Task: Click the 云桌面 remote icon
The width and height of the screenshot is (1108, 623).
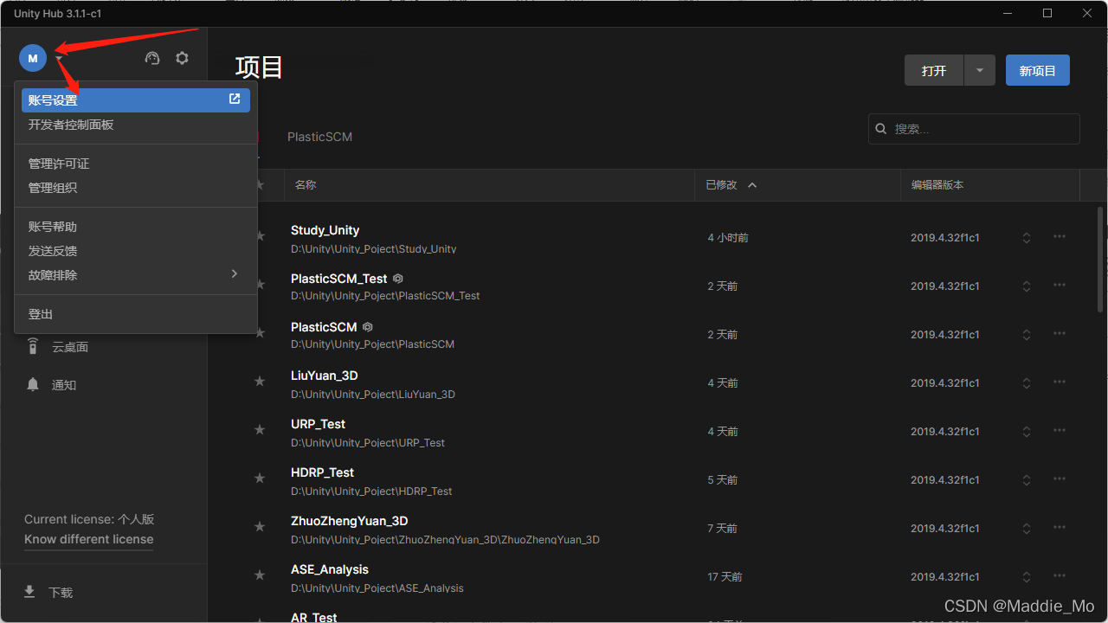Action: (x=33, y=346)
